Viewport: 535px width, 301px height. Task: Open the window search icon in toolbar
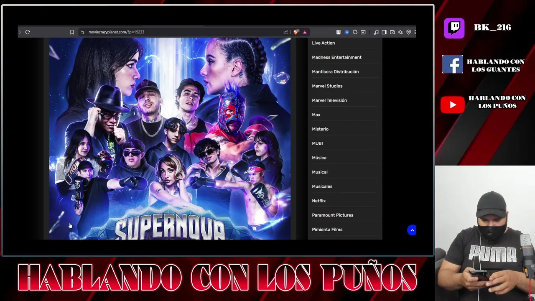coord(363,32)
